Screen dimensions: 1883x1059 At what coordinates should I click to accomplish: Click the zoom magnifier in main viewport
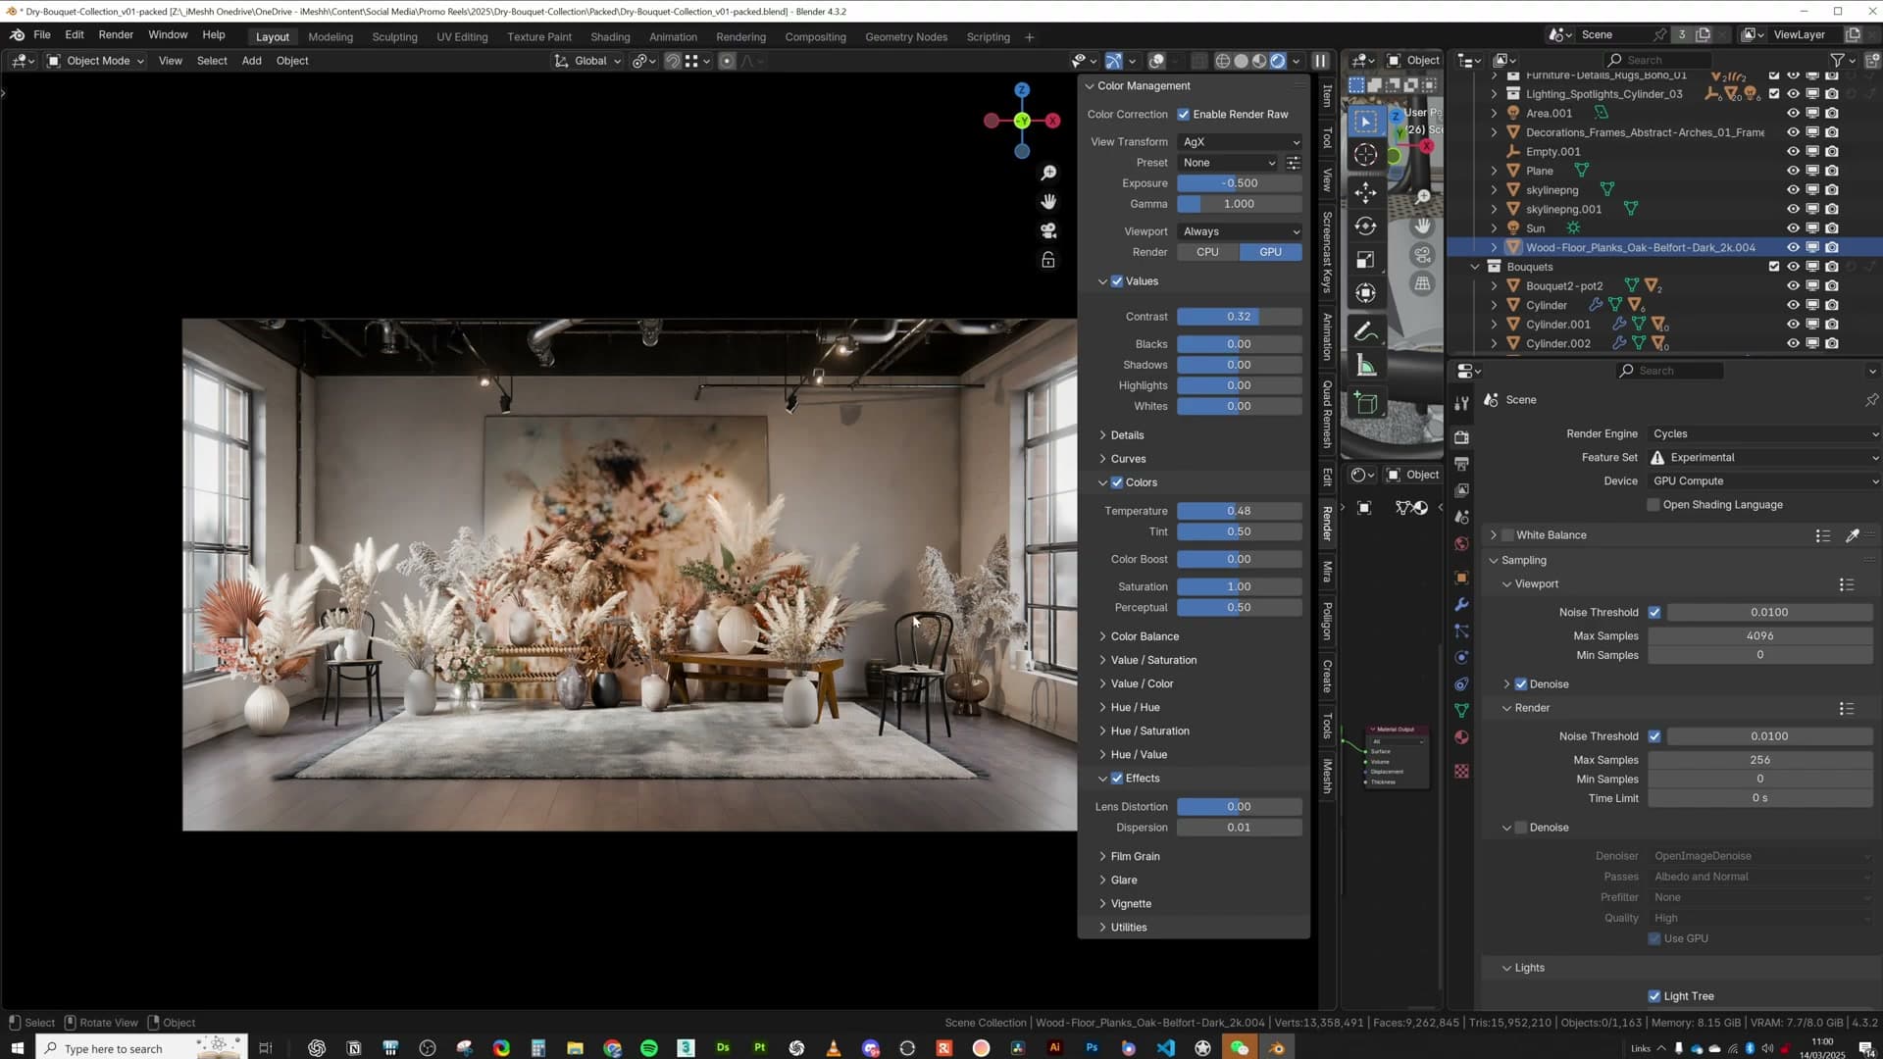[x=1048, y=173]
